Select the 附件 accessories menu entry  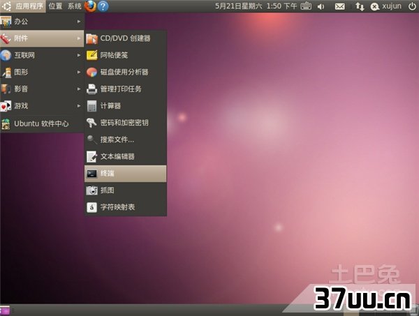(x=42, y=38)
